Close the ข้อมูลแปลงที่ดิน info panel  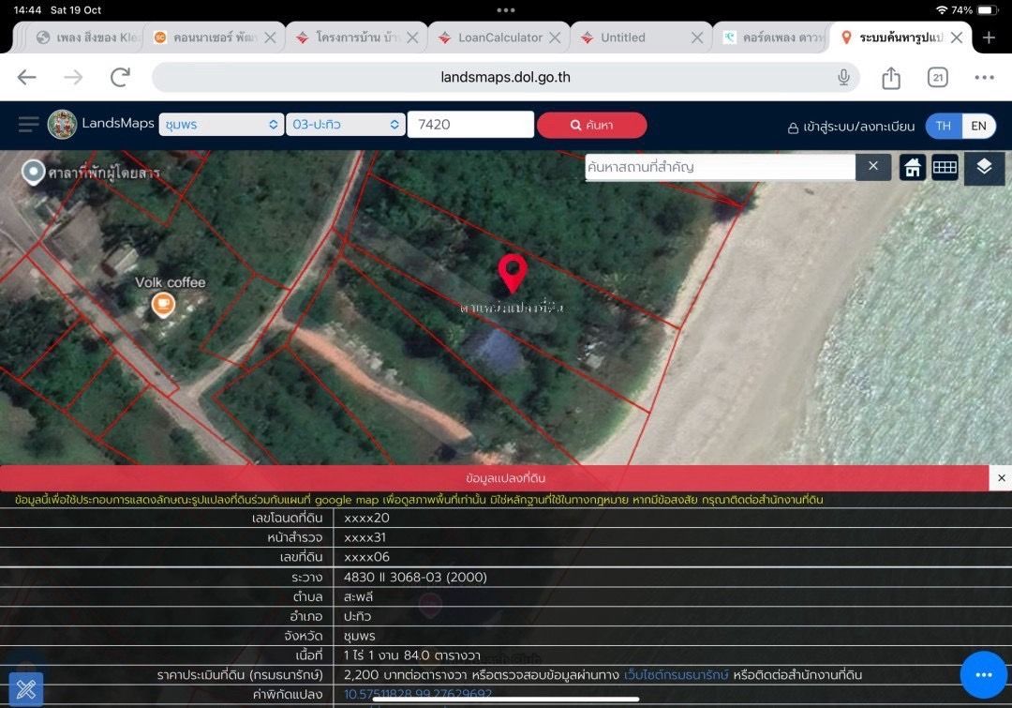tap(1001, 478)
